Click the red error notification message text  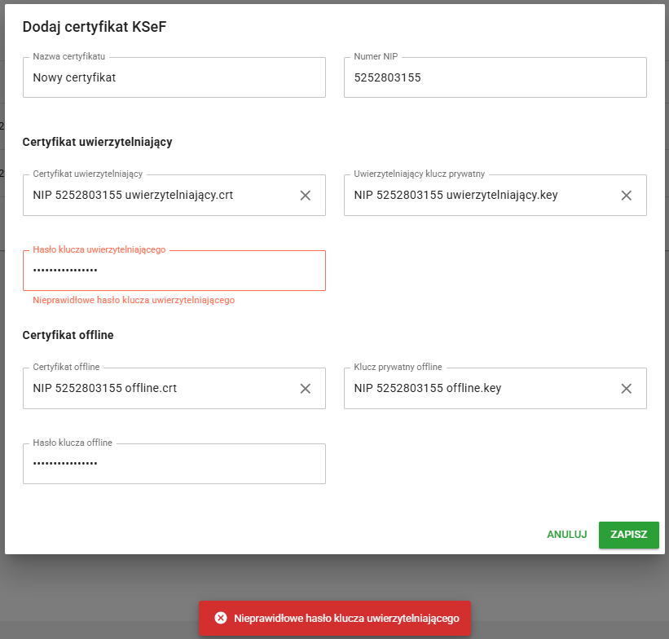click(346, 619)
